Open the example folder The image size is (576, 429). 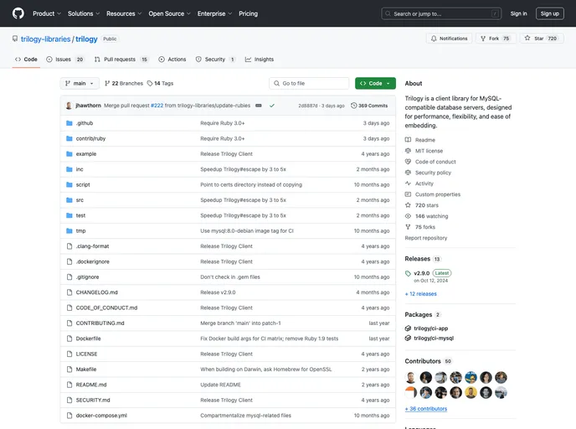coord(86,154)
